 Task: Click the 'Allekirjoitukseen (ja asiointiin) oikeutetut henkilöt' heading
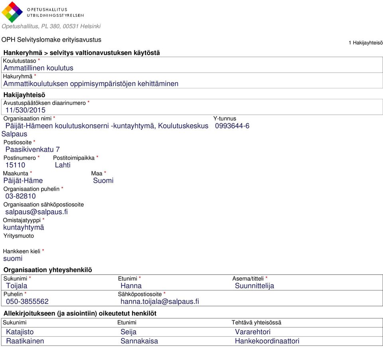coord(80,313)
